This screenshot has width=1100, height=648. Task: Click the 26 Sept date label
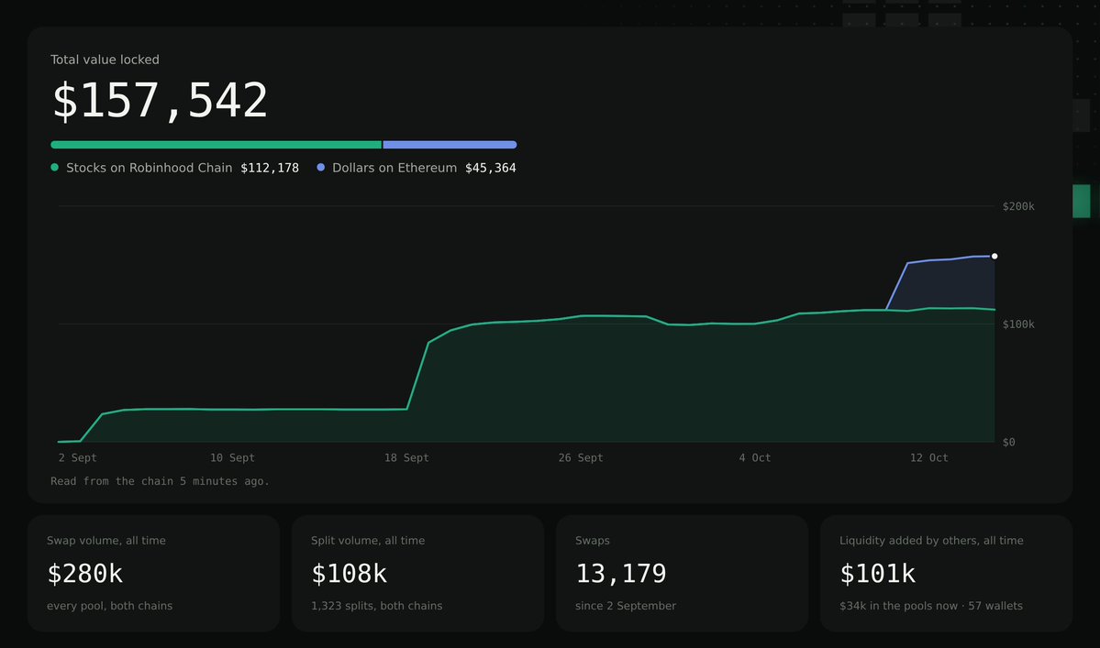click(x=580, y=457)
